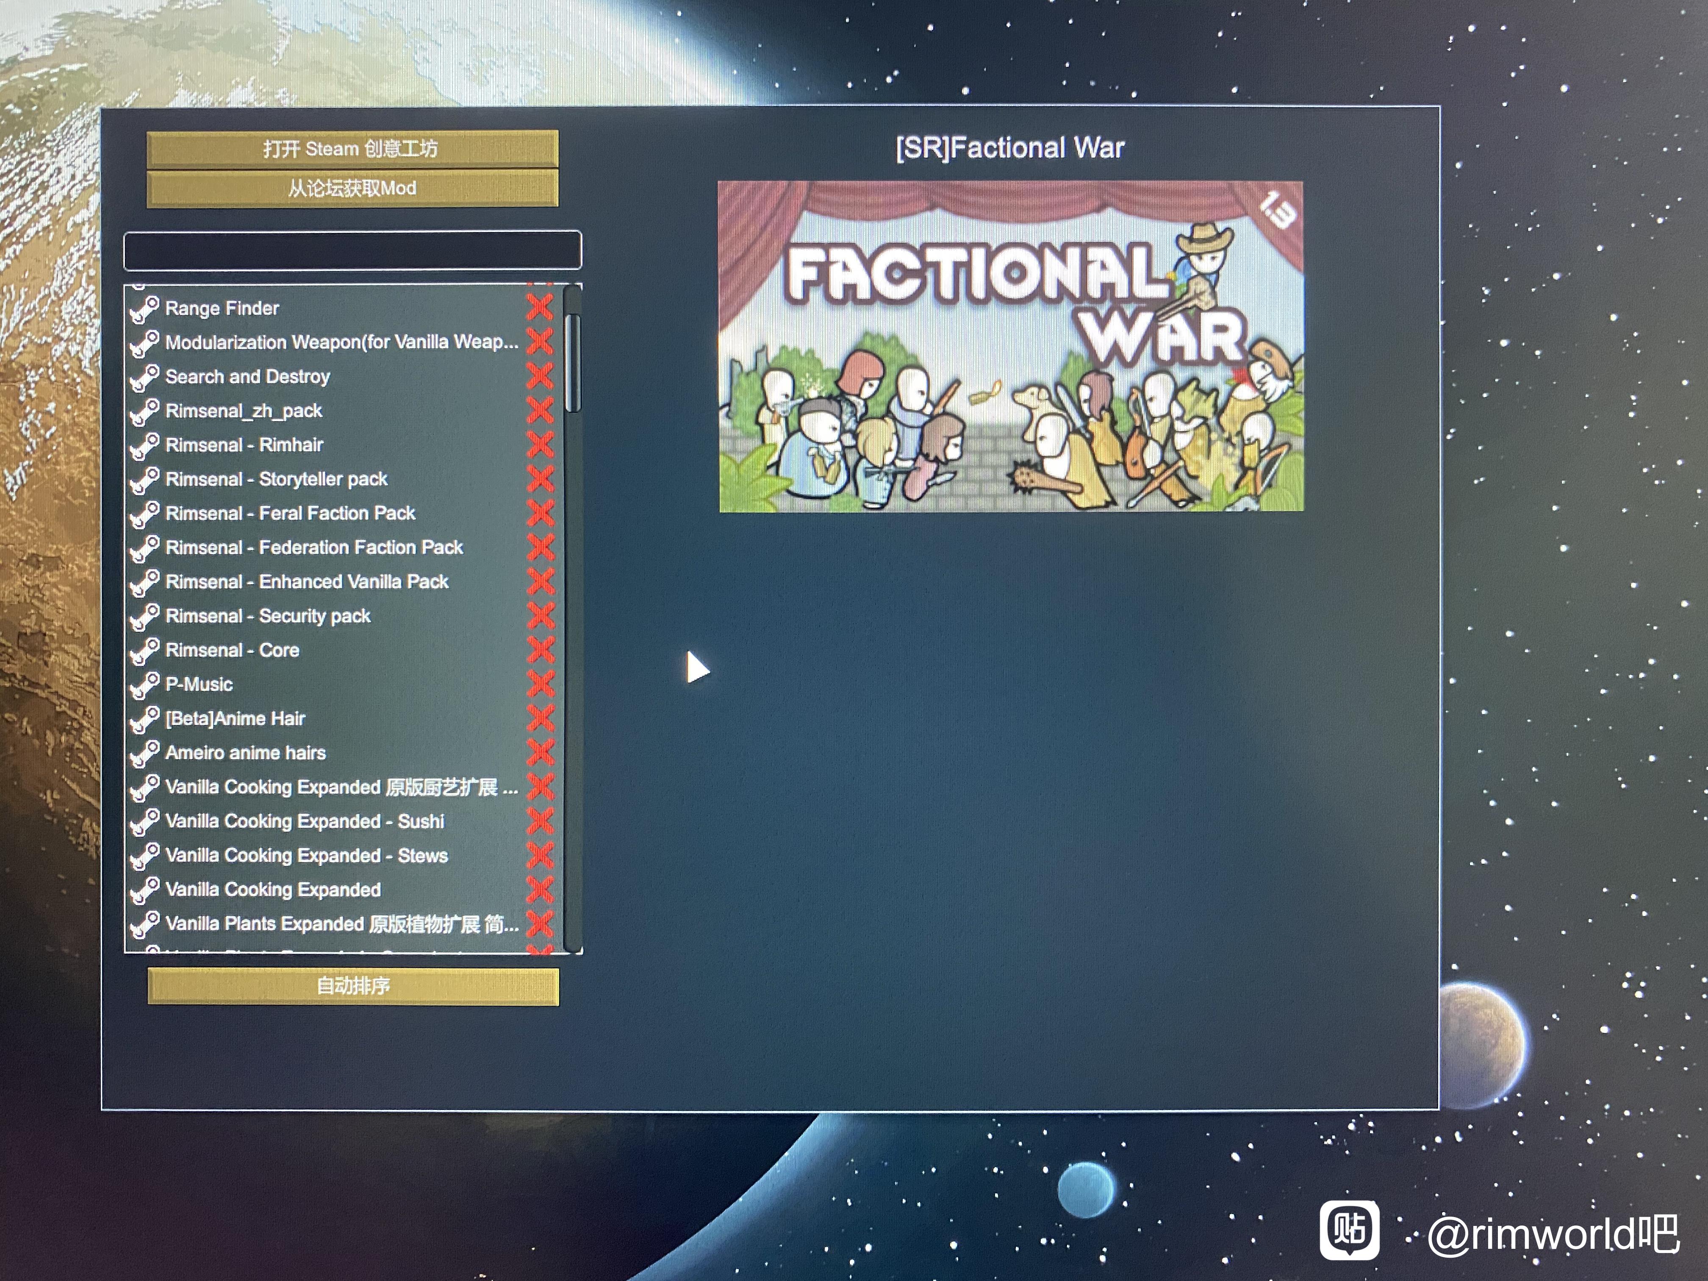The width and height of the screenshot is (1708, 1281).
Task: Click Steam icon beside Modularization Weapon mod
Action: pos(144,343)
